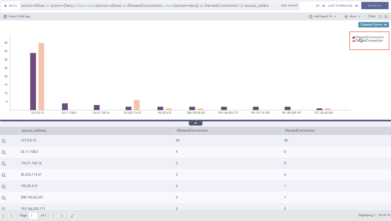Viewport: 391px width, 221px height.
Task: Go to next page arrow
Action: click(x=54, y=216)
